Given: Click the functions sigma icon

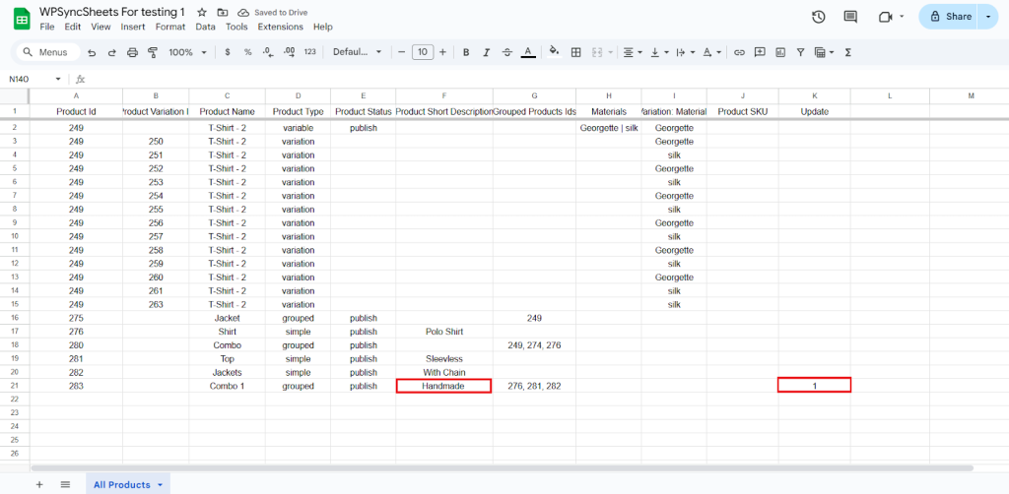Looking at the screenshot, I should (848, 52).
